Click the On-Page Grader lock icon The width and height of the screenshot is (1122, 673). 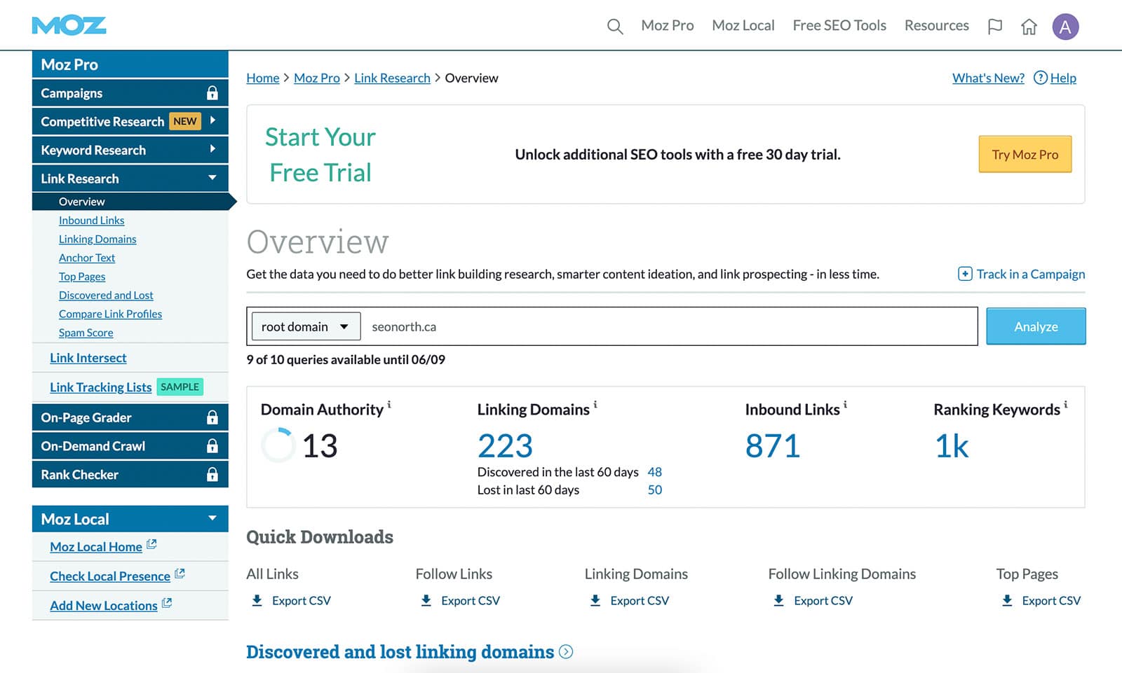pos(212,417)
